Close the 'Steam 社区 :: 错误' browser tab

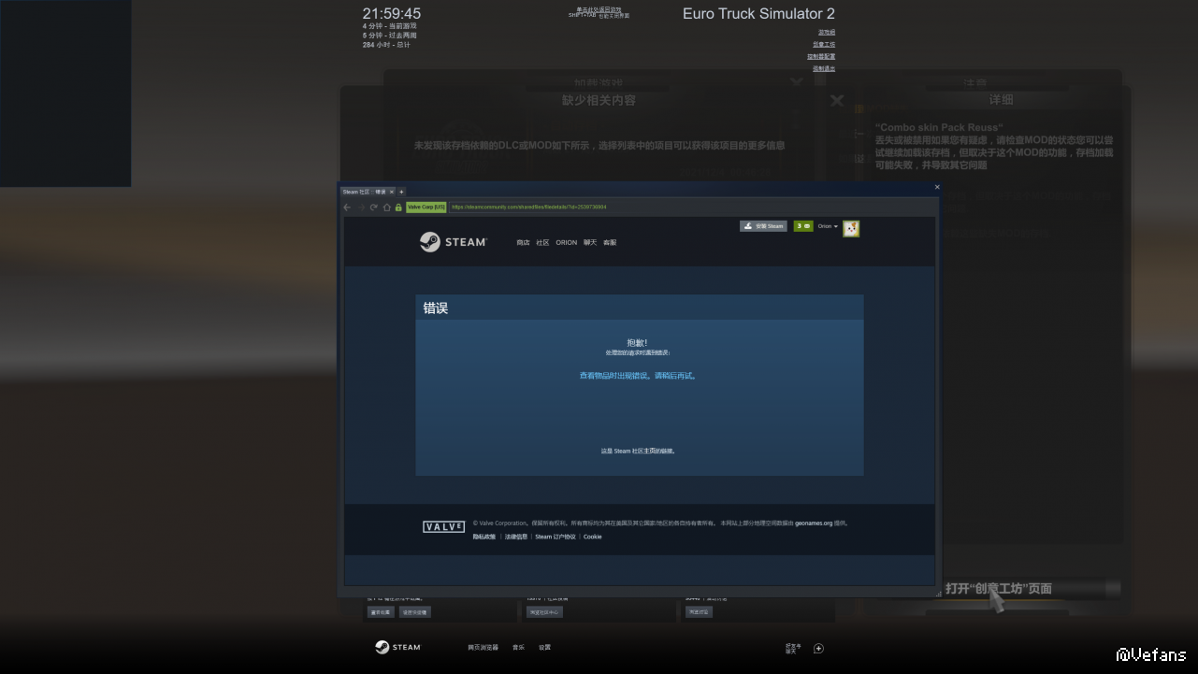click(x=392, y=192)
